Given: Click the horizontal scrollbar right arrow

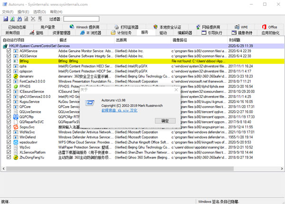Looking at the screenshot, I should point(282,169).
